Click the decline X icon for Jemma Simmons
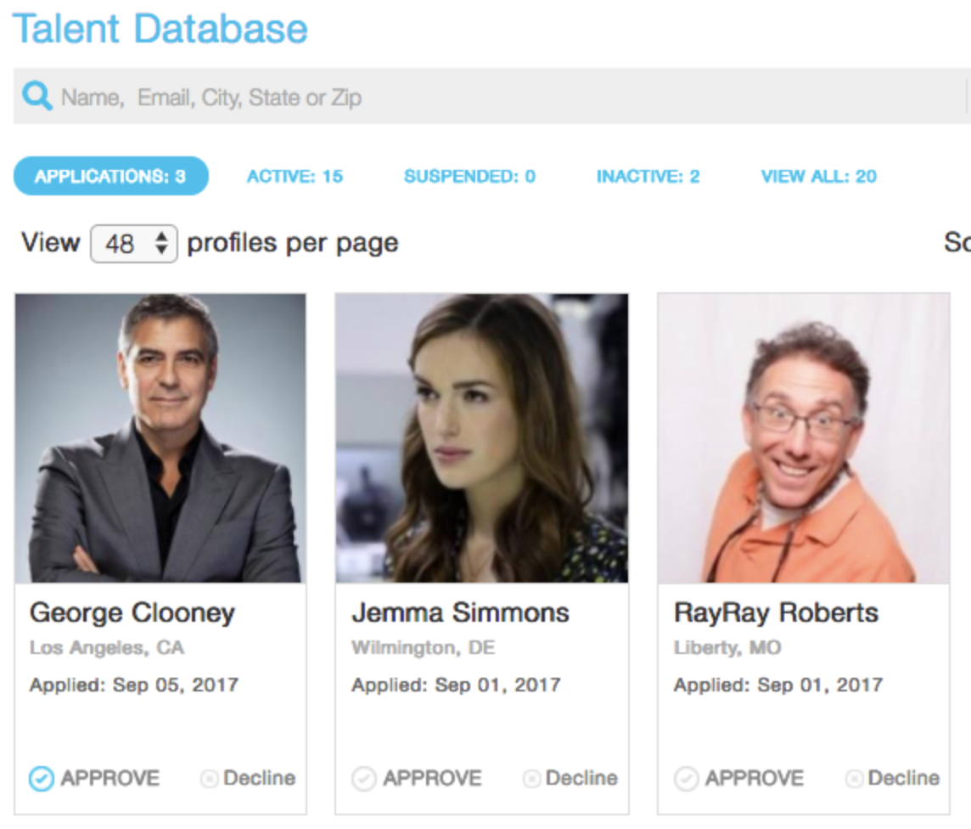This screenshot has height=829, width=971. (531, 778)
